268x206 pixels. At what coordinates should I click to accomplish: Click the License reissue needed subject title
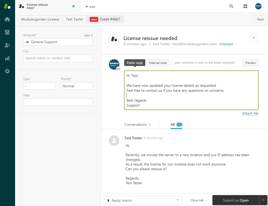coord(151,38)
